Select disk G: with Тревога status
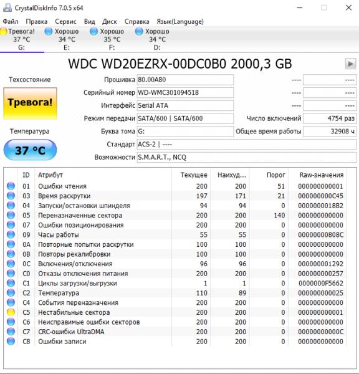The image size is (359, 374). coord(21,39)
